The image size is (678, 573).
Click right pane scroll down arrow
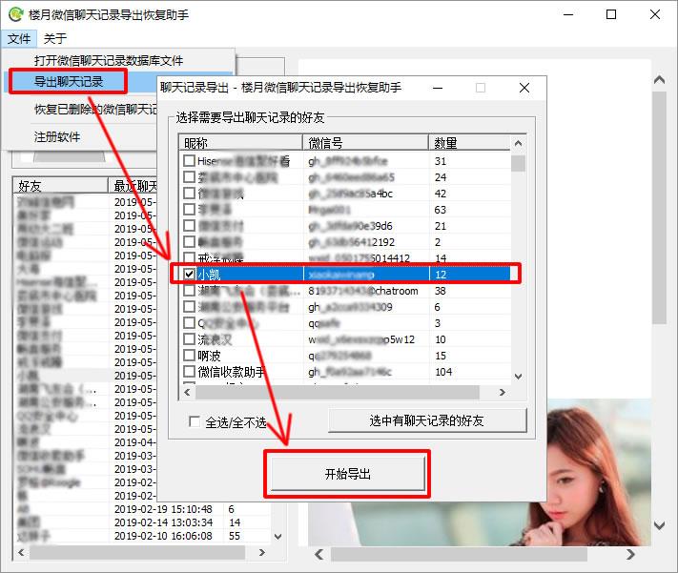pyautogui.click(x=660, y=526)
